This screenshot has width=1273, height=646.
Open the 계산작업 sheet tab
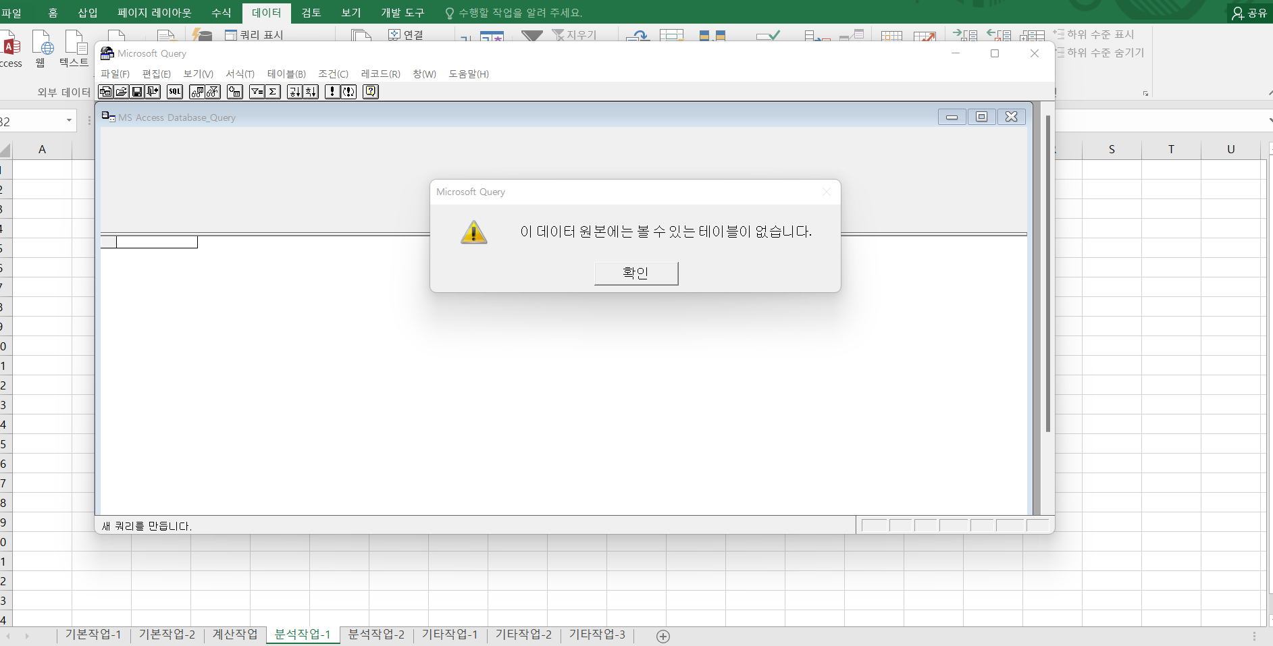(x=235, y=635)
